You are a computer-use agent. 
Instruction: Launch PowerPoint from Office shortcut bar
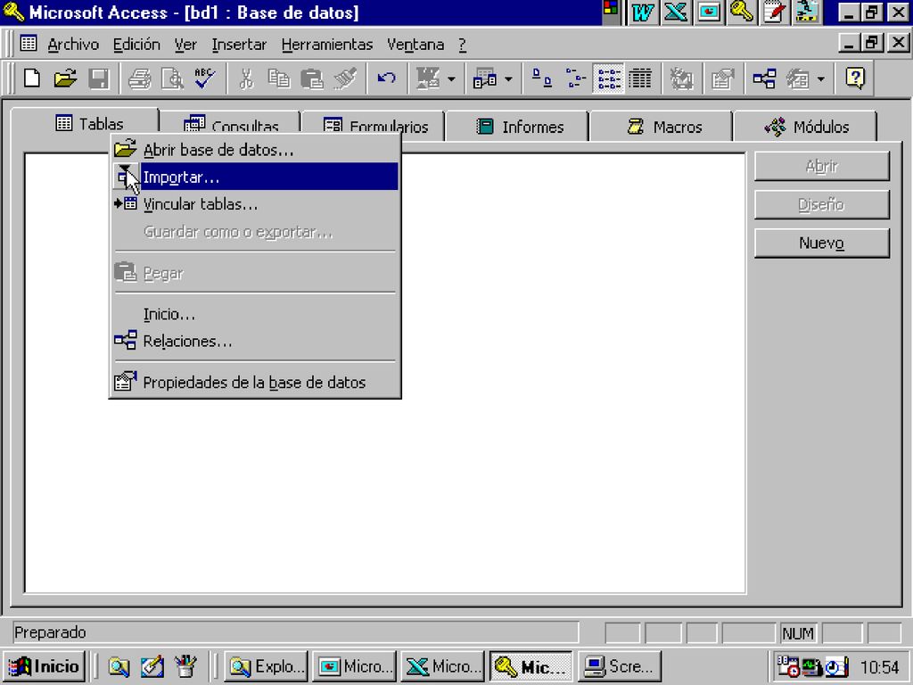coord(709,12)
